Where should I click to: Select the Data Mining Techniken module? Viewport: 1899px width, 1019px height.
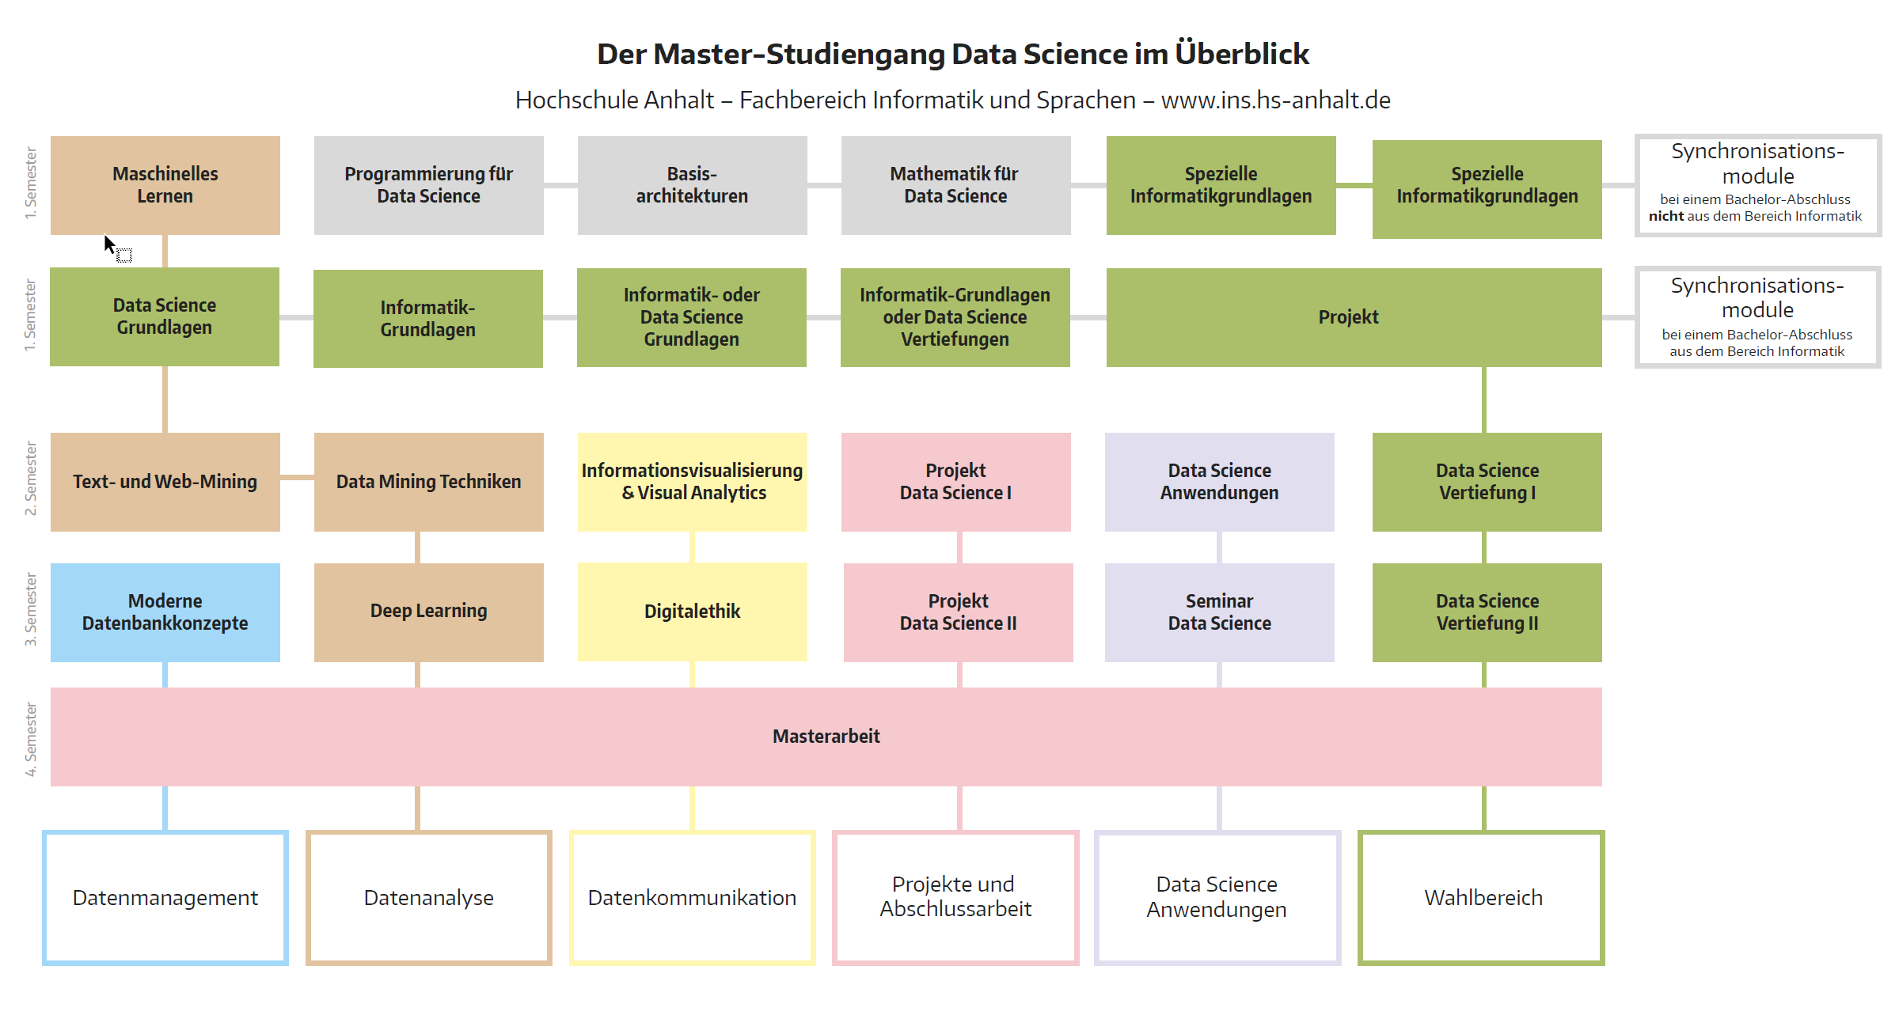point(429,482)
